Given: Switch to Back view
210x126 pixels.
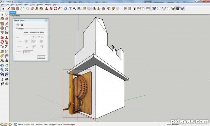Looking at the screenshot, I should (x=143, y=9).
